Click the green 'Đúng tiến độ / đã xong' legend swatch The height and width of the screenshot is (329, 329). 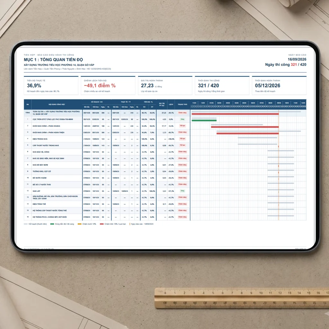(52, 224)
